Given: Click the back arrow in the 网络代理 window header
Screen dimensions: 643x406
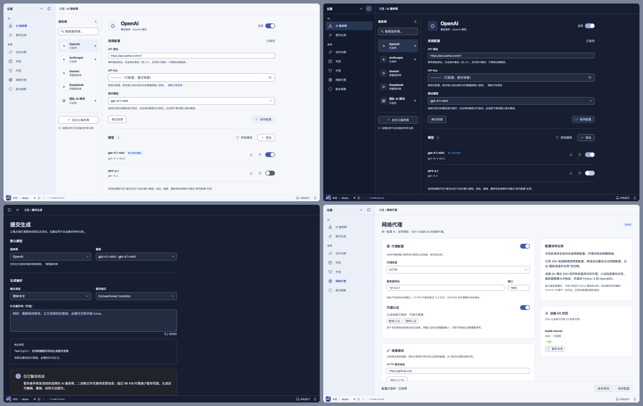Looking at the screenshot, I should (x=361, y=210).
